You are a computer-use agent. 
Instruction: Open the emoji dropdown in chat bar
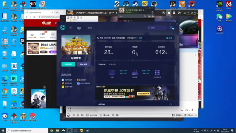click(x=187, y=110)
